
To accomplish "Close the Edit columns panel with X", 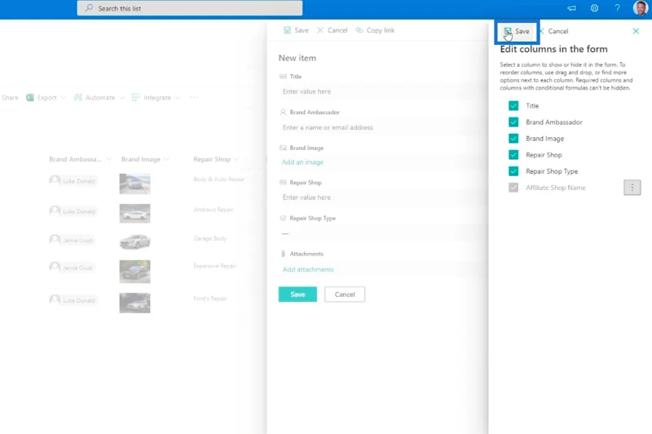I will [636, 31].
